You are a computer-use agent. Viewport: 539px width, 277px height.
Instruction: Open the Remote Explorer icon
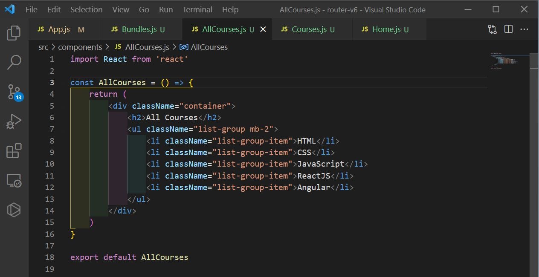tap(14, 181)
